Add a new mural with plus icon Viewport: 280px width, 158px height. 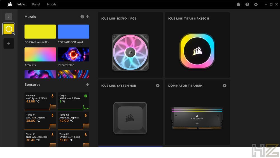click(87, 17)
